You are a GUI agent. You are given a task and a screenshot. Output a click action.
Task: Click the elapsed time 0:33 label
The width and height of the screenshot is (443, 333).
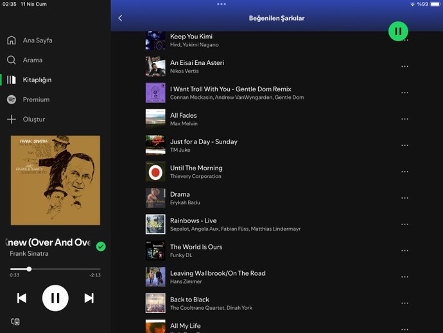click(x=14, y=275)
